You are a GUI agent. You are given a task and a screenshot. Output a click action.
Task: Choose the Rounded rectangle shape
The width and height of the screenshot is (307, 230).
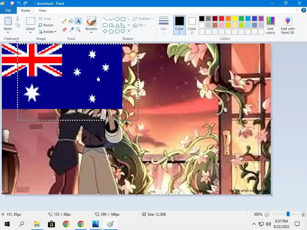point(105,25)
